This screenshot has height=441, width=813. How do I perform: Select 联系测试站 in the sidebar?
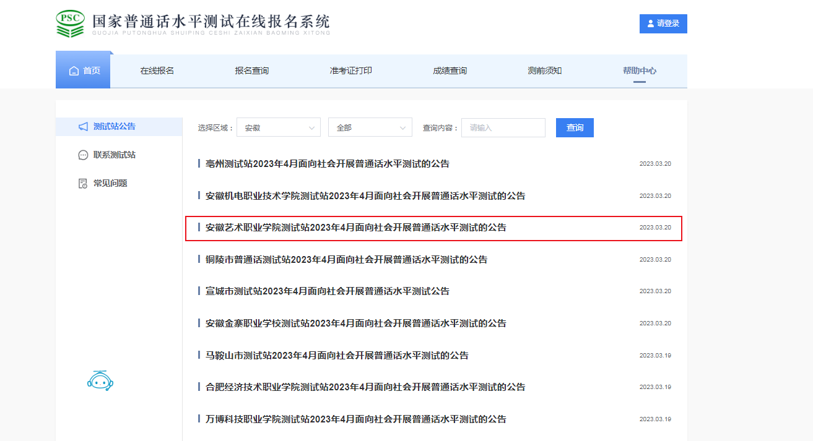click(114, 155)
